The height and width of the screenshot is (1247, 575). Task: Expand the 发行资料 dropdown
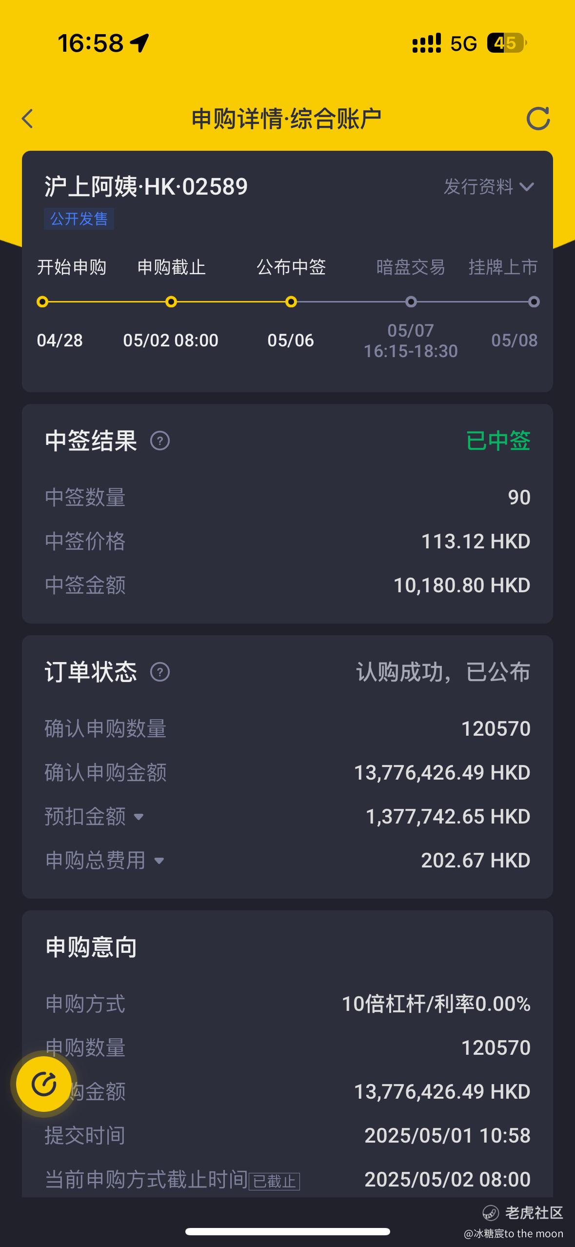[x=489, y=186]
